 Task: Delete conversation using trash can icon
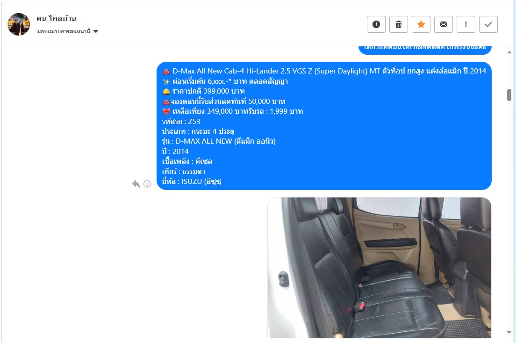point(399,24)
